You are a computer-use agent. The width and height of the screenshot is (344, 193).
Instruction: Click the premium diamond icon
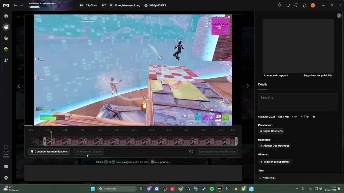click(x=288, y=5)
